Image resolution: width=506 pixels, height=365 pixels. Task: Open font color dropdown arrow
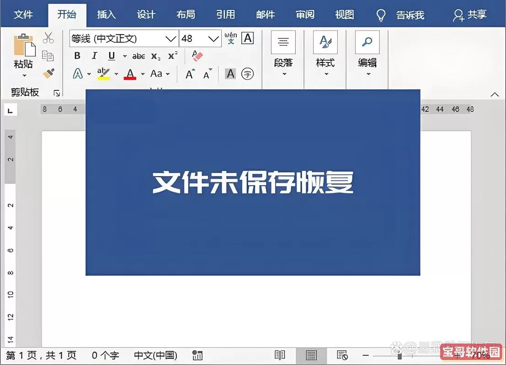143,74
